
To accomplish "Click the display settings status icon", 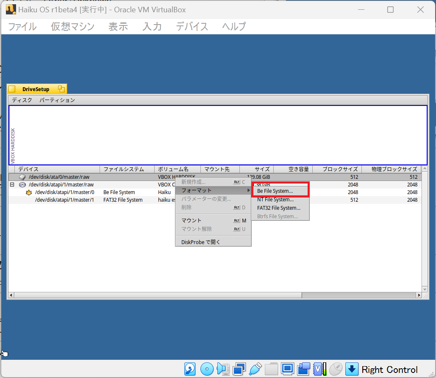I will pos(287,369).
